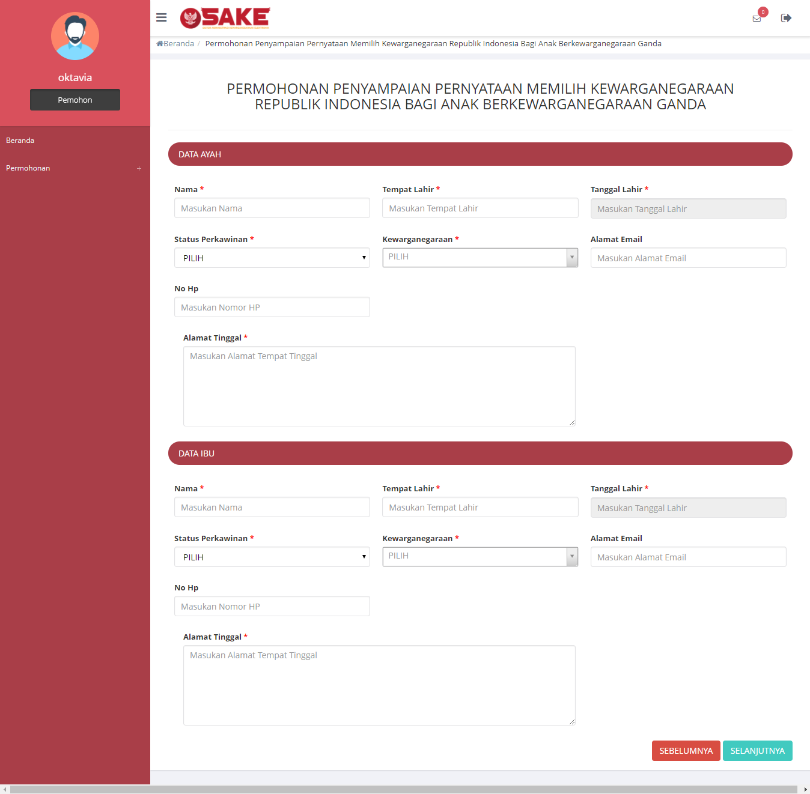Image resolution: width=810 pixels, height=794 pixels.
Task: Click the horizontal scrollbar at page bottom
Action: pos(404,789)
